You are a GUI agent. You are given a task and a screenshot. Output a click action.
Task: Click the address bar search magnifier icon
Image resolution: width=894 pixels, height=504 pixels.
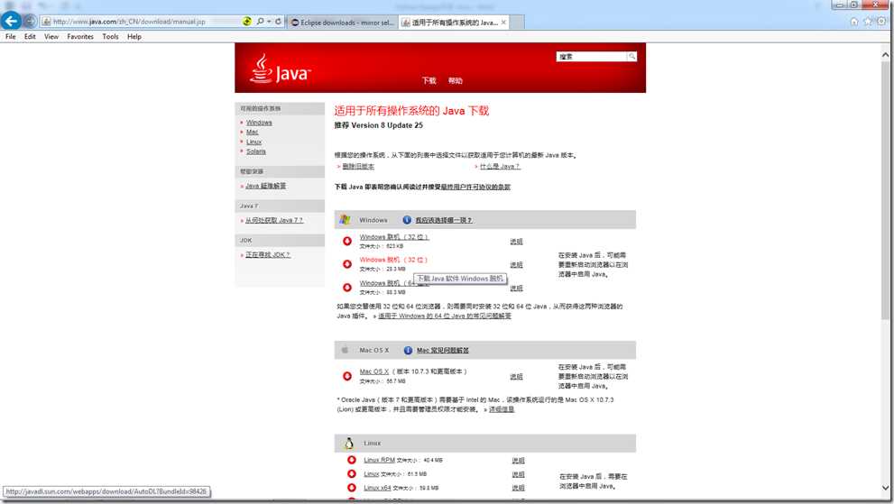click(x=260, y=22)
